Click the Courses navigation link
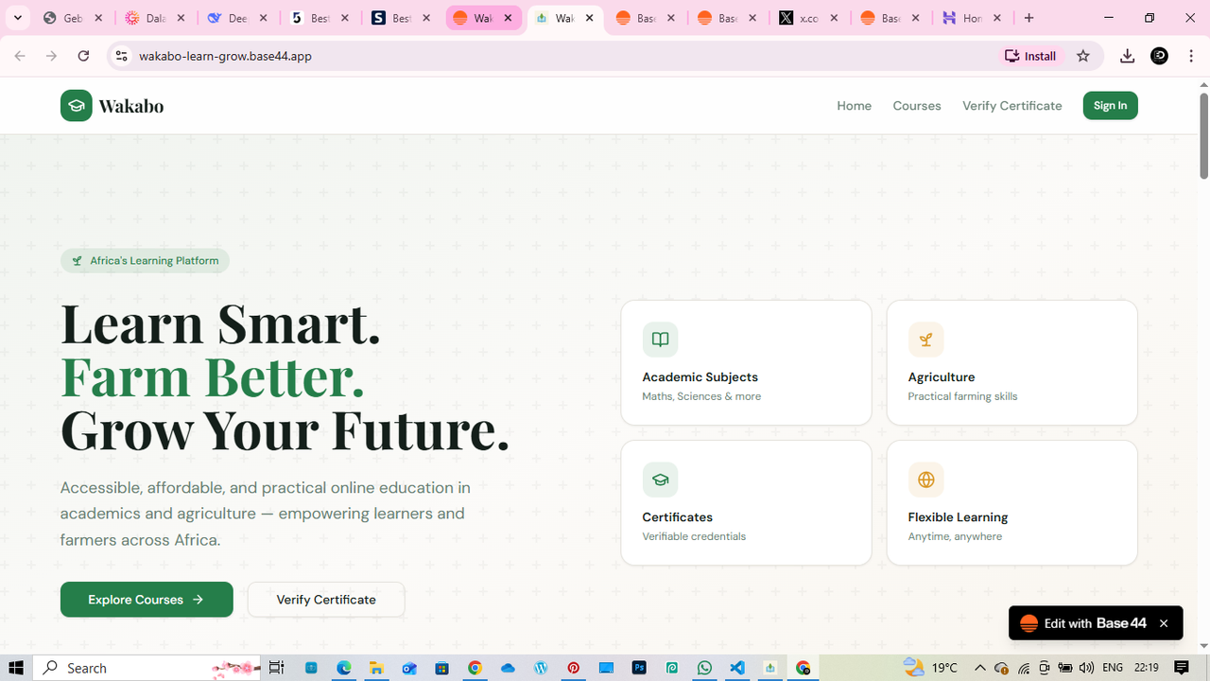The width and height of the screenshot is (1210, 681). [917, 106]
